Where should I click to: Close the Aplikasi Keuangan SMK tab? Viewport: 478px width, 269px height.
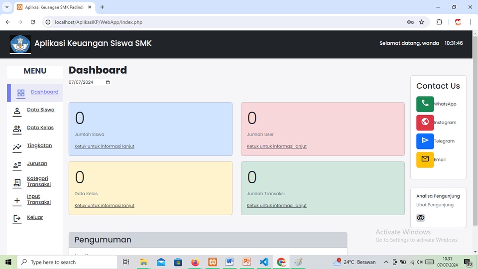coord(90,6)
